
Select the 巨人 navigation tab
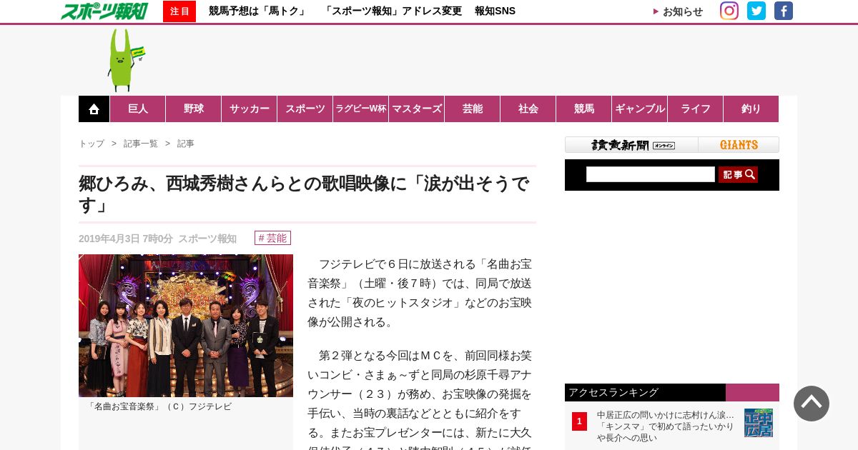point(138,109)
